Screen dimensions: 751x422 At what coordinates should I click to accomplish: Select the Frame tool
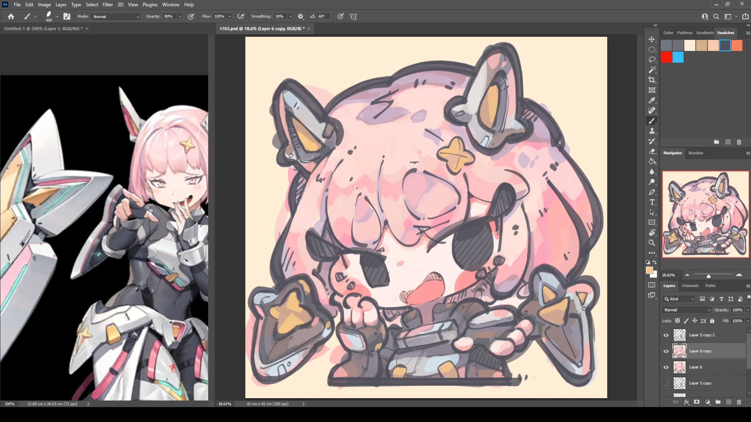point(652,90)
